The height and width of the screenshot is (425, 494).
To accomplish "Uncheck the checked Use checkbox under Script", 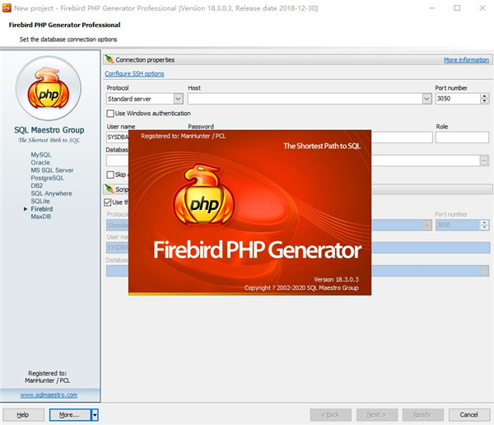I will pyautogui.click(x=108, y=202).
